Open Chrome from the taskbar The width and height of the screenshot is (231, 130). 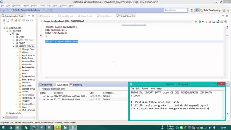(10, 127)
